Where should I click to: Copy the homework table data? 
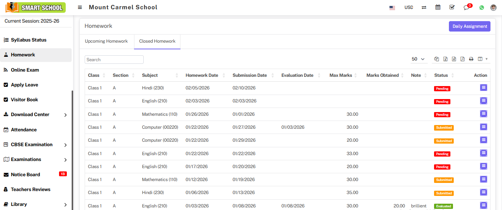[437, 59]
